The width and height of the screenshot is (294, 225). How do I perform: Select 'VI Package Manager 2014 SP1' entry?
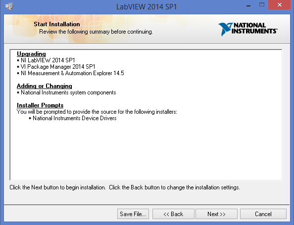pos(58,67)
